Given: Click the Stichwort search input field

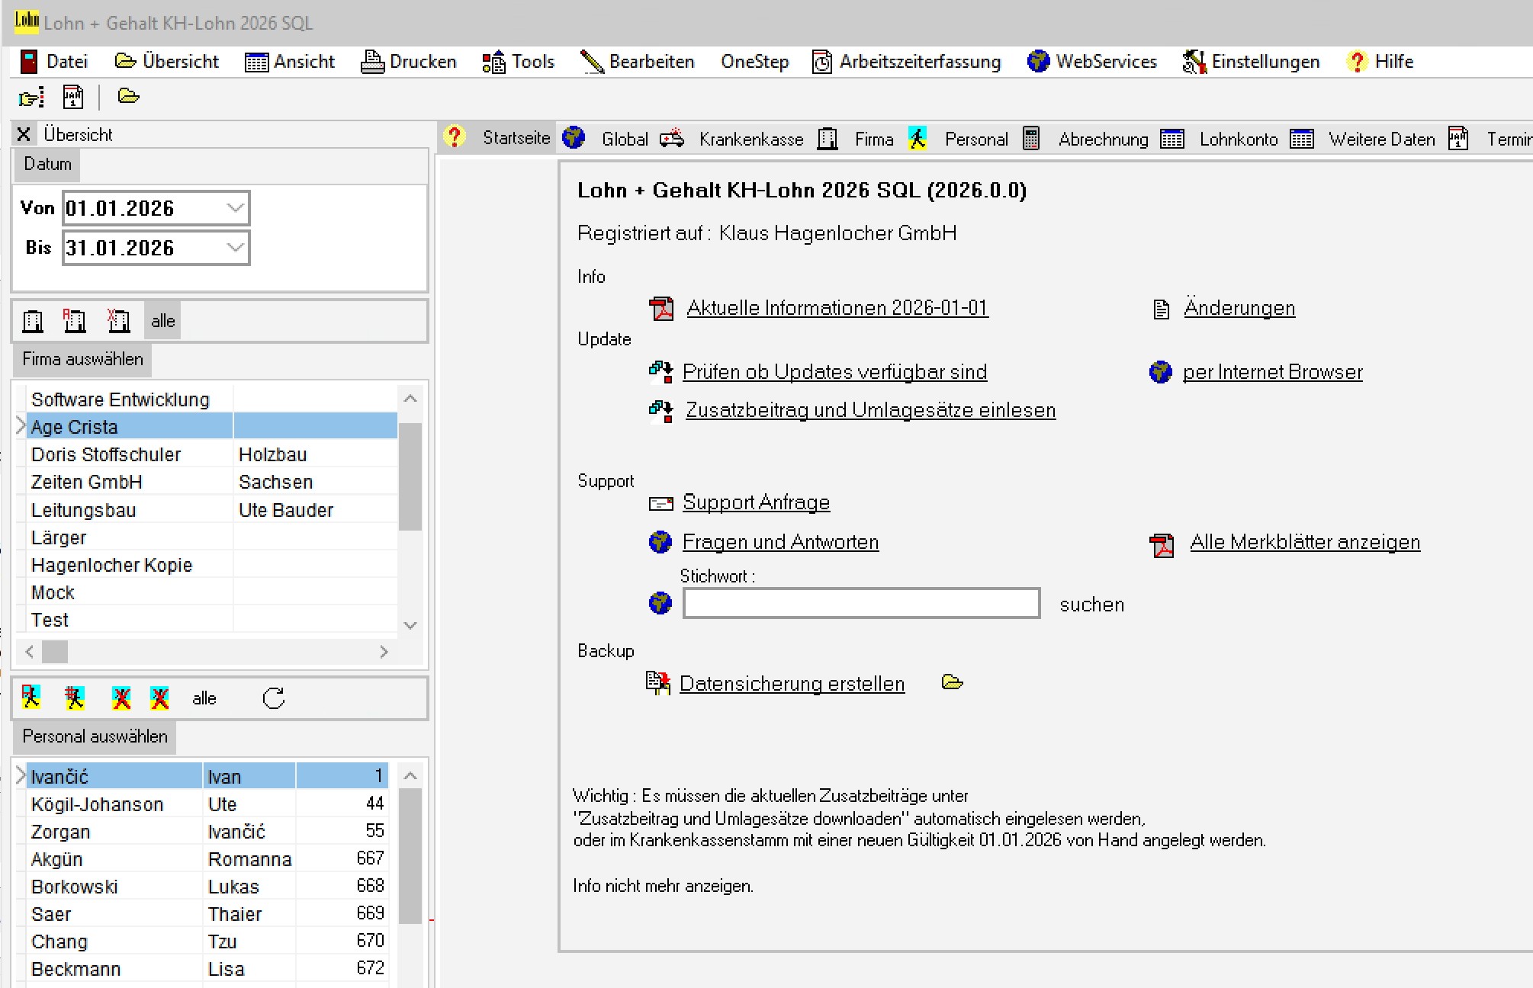Looking at the screenshot, I should 861,603.
